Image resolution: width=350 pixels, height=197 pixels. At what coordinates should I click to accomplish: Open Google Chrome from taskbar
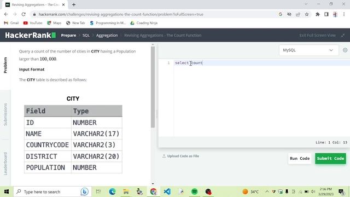pos(153,192)
